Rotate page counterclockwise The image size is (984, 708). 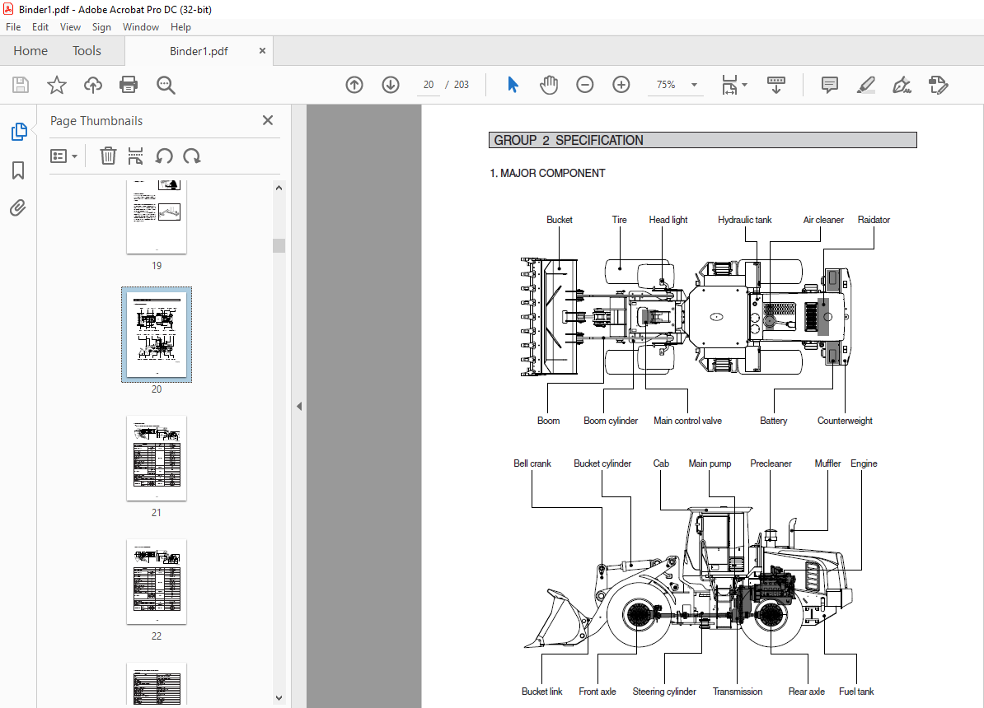click(165, 156)
